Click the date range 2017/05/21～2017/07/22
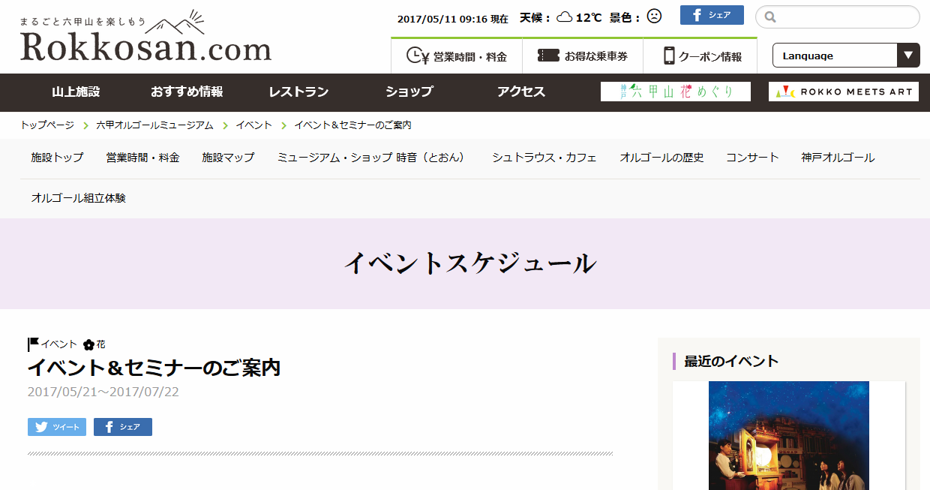The width and height of the screenshot is (930, 490). point(103,392)
